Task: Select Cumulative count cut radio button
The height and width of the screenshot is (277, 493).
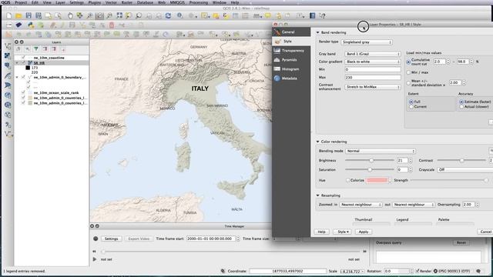Action: pos(408,62)
